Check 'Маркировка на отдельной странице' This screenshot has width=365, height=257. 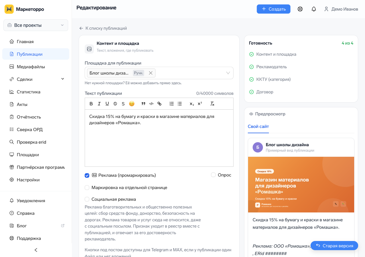87,188
